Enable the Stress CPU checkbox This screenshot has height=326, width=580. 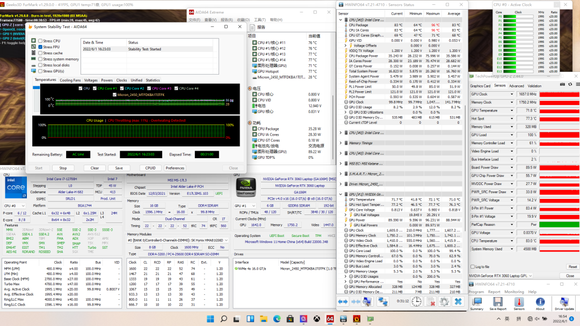[x=40, y=41]
